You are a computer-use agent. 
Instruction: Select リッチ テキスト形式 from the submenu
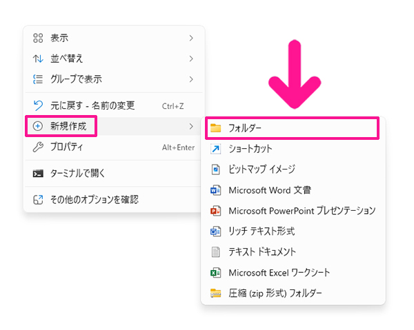tap(262, 231)
